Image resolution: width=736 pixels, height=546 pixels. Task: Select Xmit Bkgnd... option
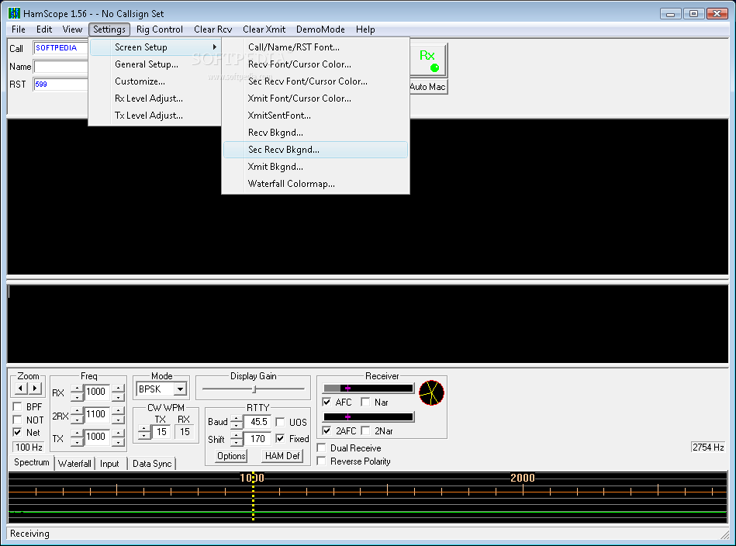(316, 167)
